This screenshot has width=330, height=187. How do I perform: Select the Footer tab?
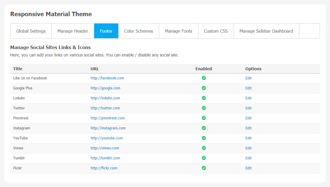(x=106, y=31)
